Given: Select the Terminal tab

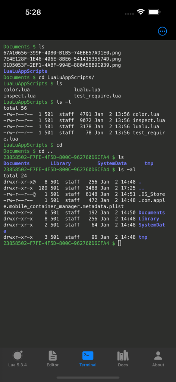Looking at the screenshot, I should [88, 358].
